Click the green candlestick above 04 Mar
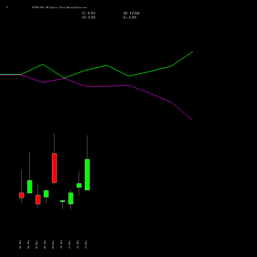The image size is (257, 257). click(x=30, y=187)
